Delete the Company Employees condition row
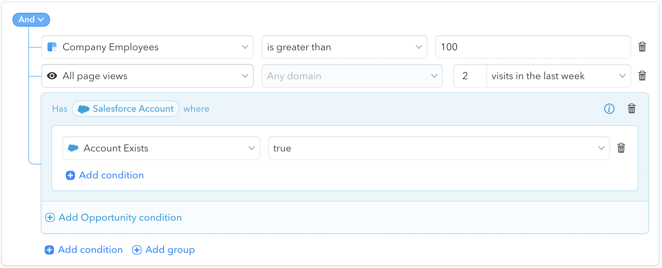 (642, 47)
